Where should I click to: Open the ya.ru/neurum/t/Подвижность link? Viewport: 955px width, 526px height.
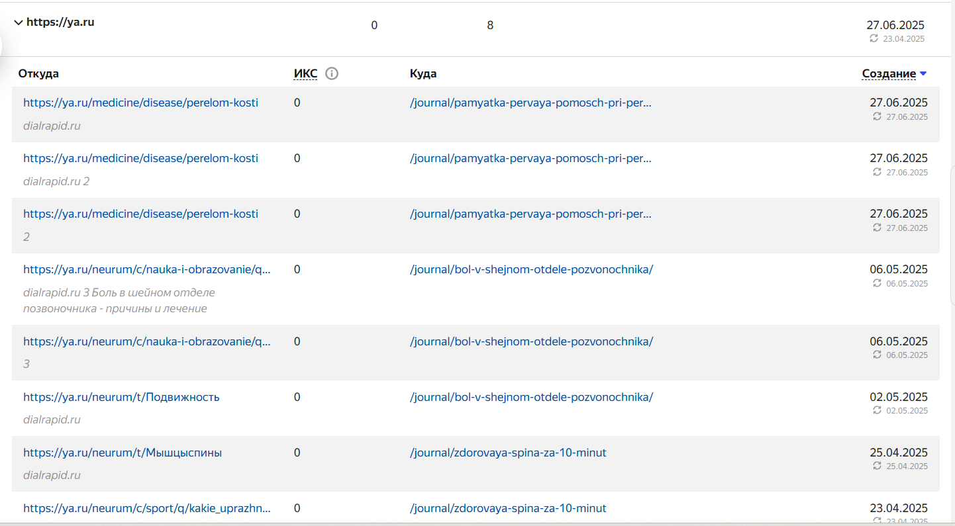(121, 397)
